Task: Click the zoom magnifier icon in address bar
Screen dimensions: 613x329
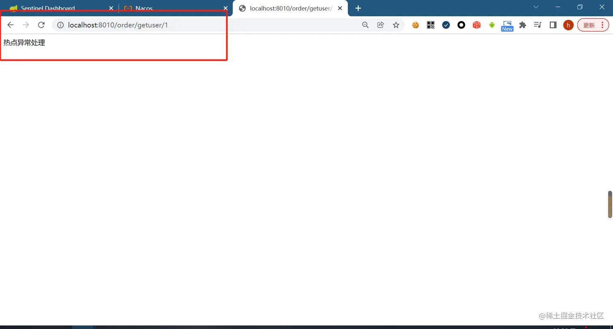Action: click(365, 25)
